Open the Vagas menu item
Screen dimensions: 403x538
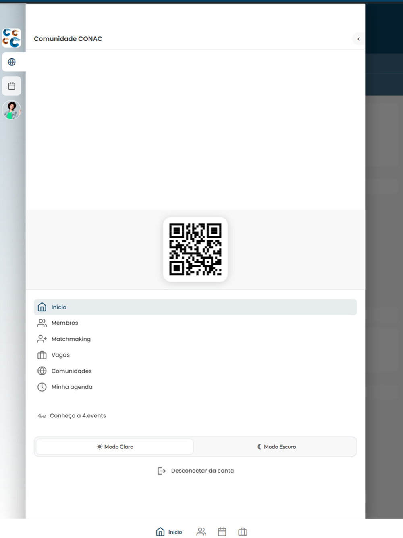(x=195, y=355)
